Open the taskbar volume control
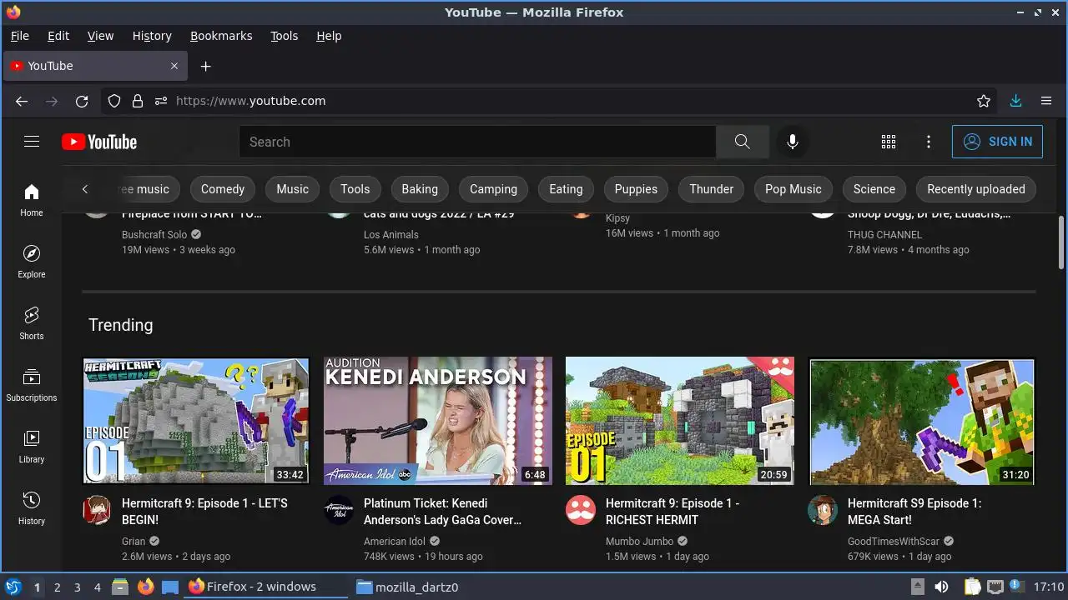The width and height of the screenshot is (1068, 600). 941,587
